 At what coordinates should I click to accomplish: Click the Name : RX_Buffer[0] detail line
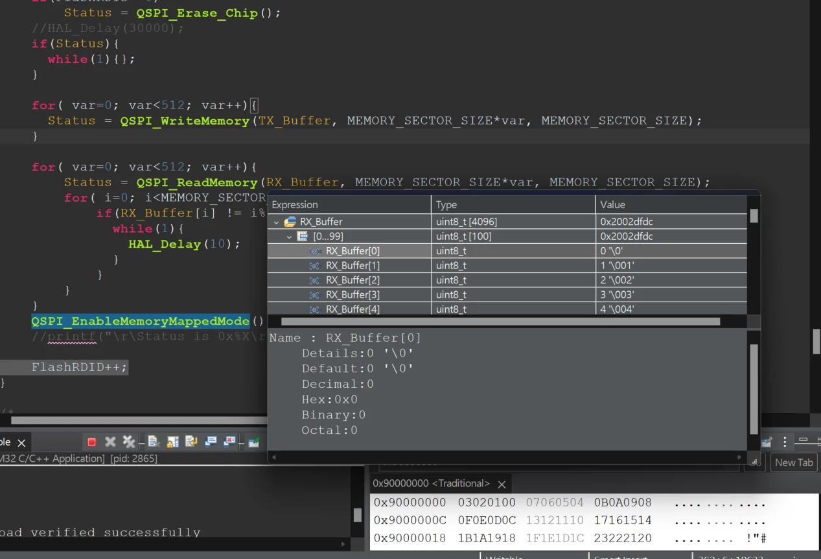345,338
